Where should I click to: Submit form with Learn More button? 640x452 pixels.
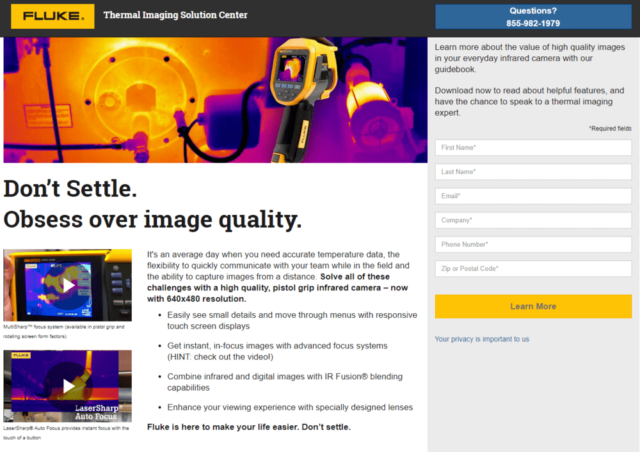coord(533,306)
